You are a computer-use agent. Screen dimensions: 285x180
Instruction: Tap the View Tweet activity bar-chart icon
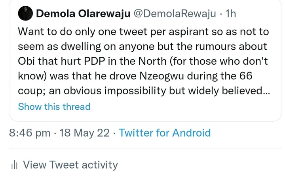pyautogui.click(x=15, y=165)
